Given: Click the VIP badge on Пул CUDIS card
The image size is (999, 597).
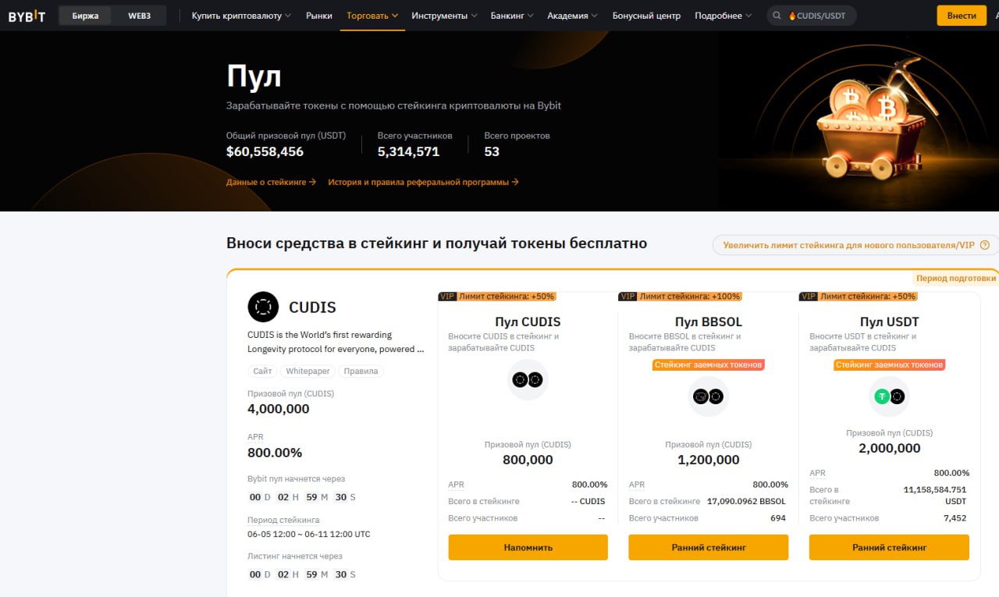Looking at the screenshot, I should (x=447, y=297).
